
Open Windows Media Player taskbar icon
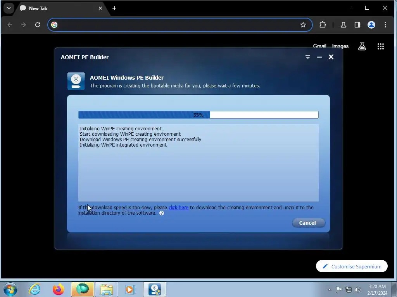(x=130, y=289)
